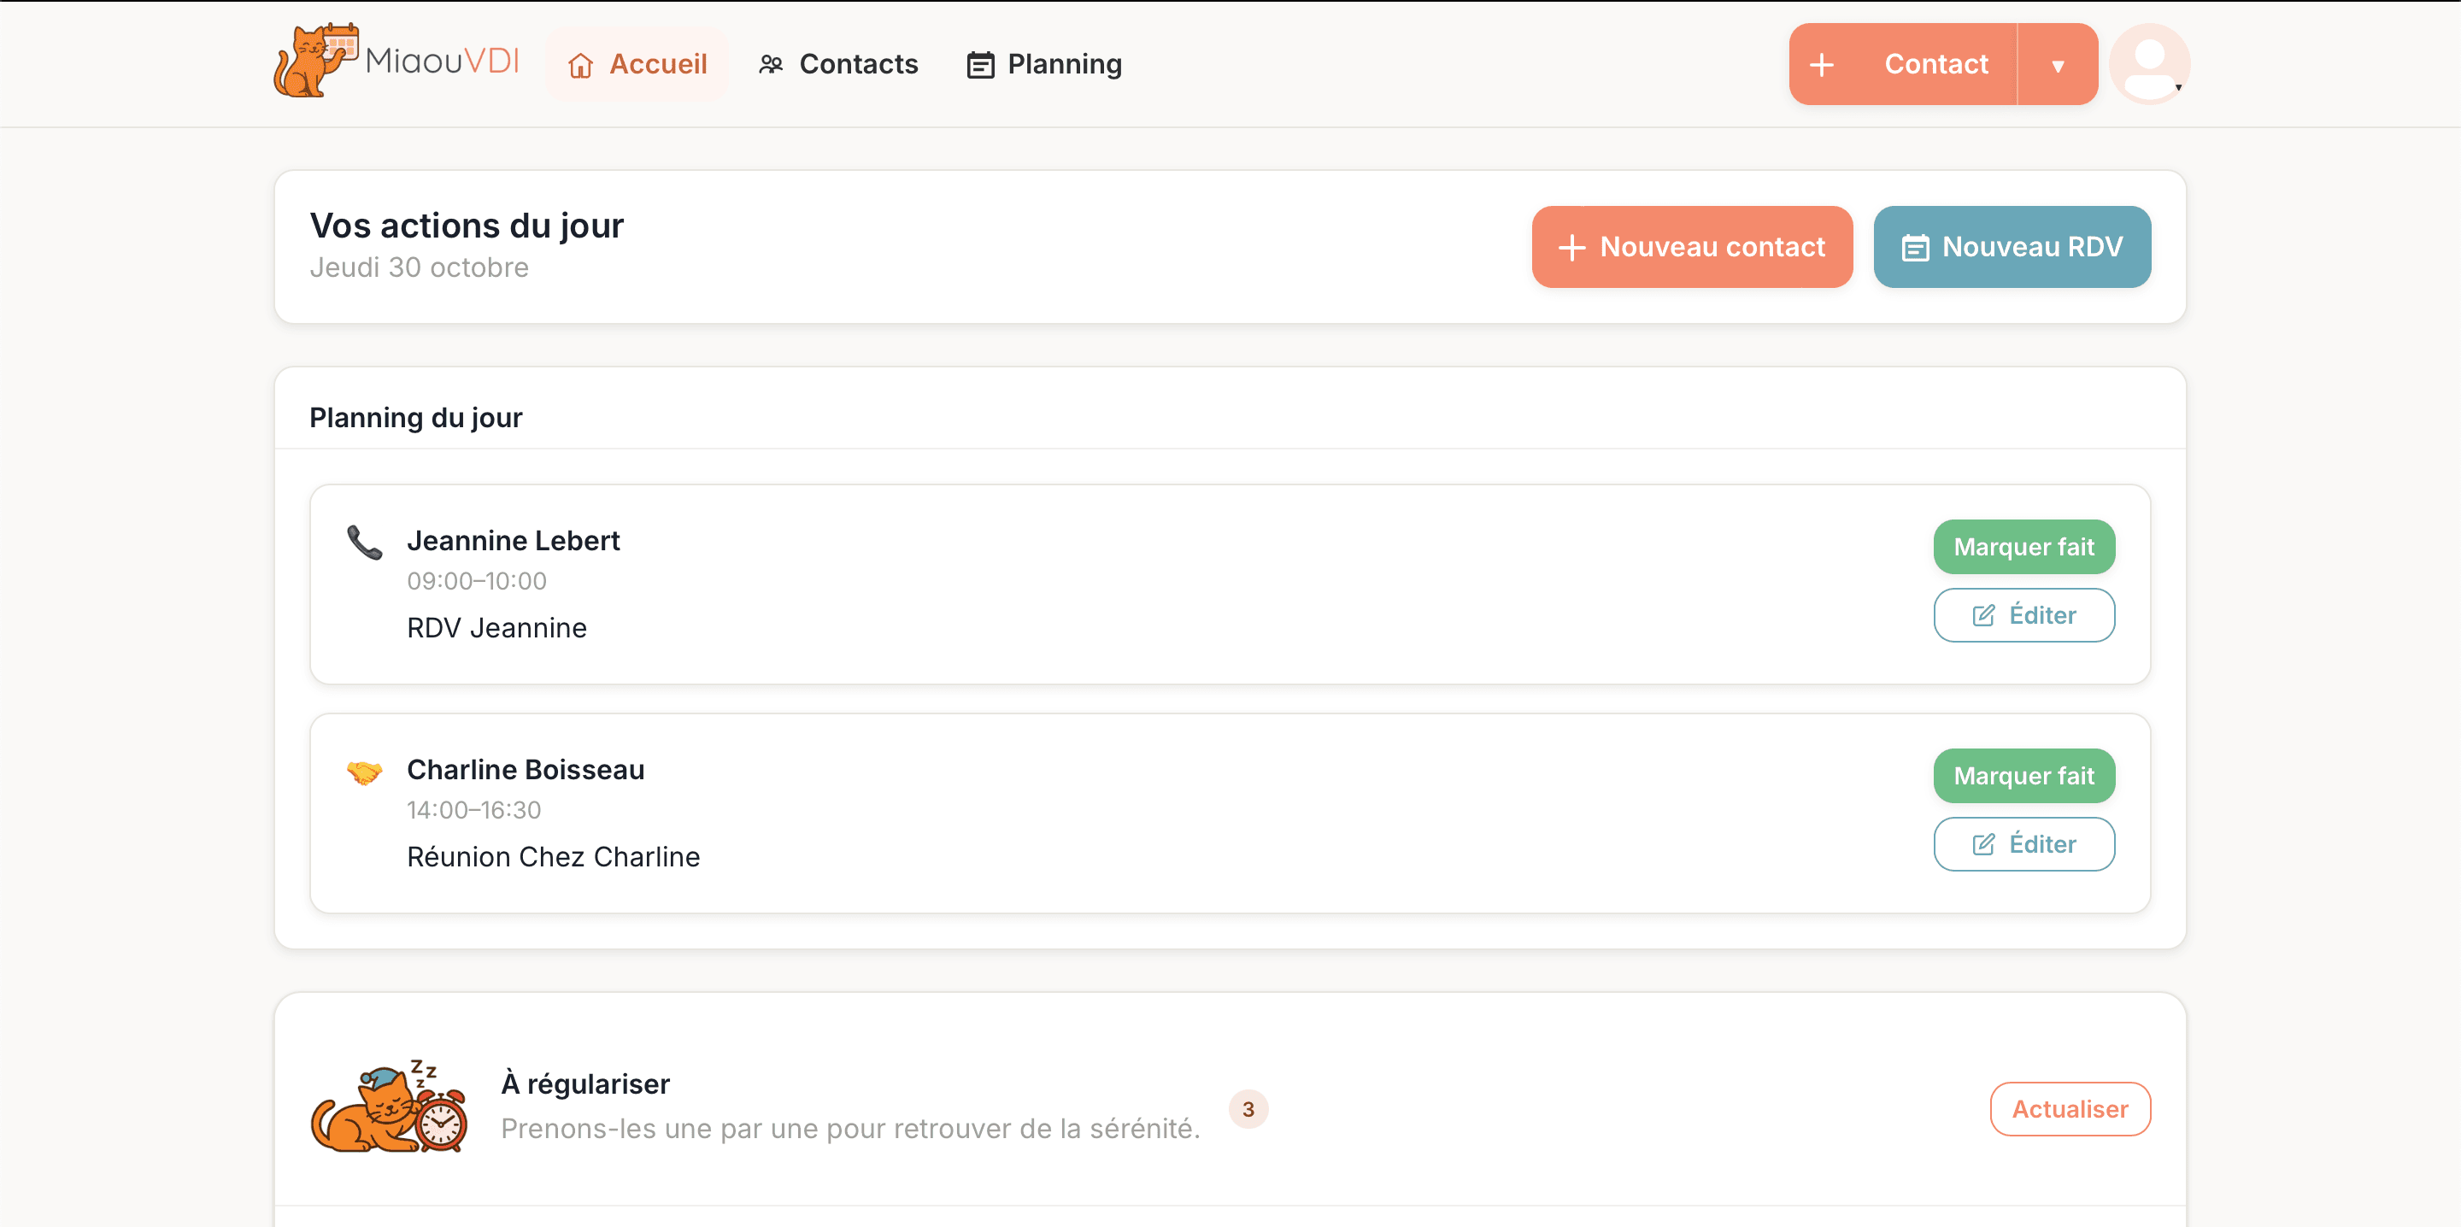The image size is (2461, 1227).
Task: Click the plus icon on the Contact button
Action: tap(1822, 64)
